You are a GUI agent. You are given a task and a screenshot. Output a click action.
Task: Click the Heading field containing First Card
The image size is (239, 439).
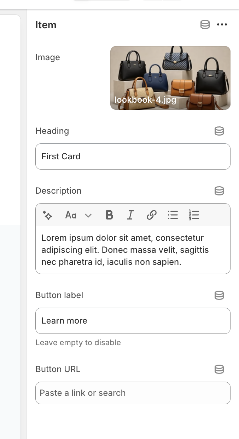(133, 156)
